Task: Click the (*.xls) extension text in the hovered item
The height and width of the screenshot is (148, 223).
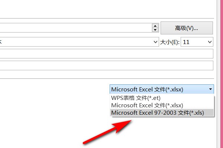Action: (x=196, y=113)
